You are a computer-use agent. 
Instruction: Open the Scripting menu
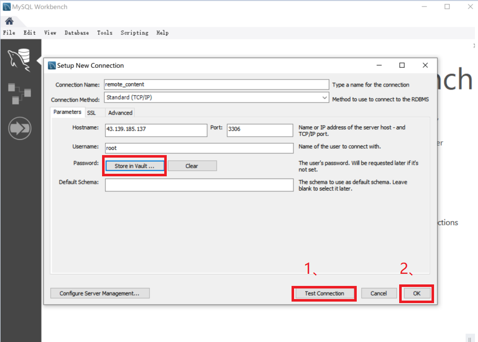tap(134, 33)
